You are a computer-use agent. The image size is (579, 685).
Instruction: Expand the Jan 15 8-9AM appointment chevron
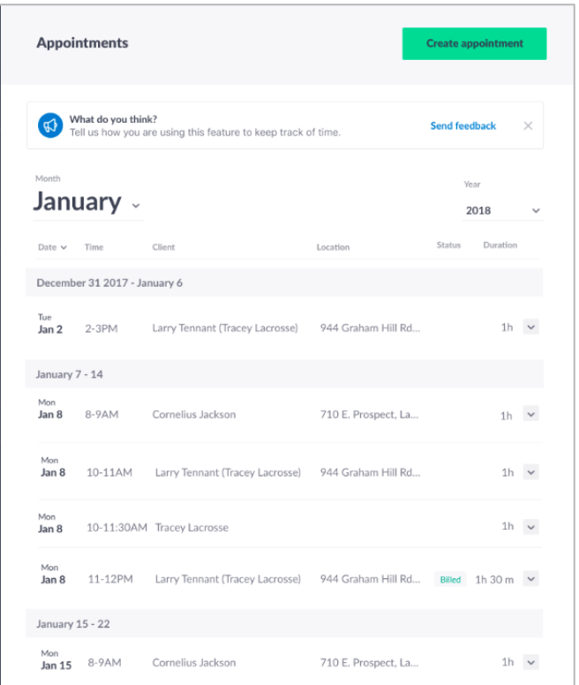[x=531, y=662]
